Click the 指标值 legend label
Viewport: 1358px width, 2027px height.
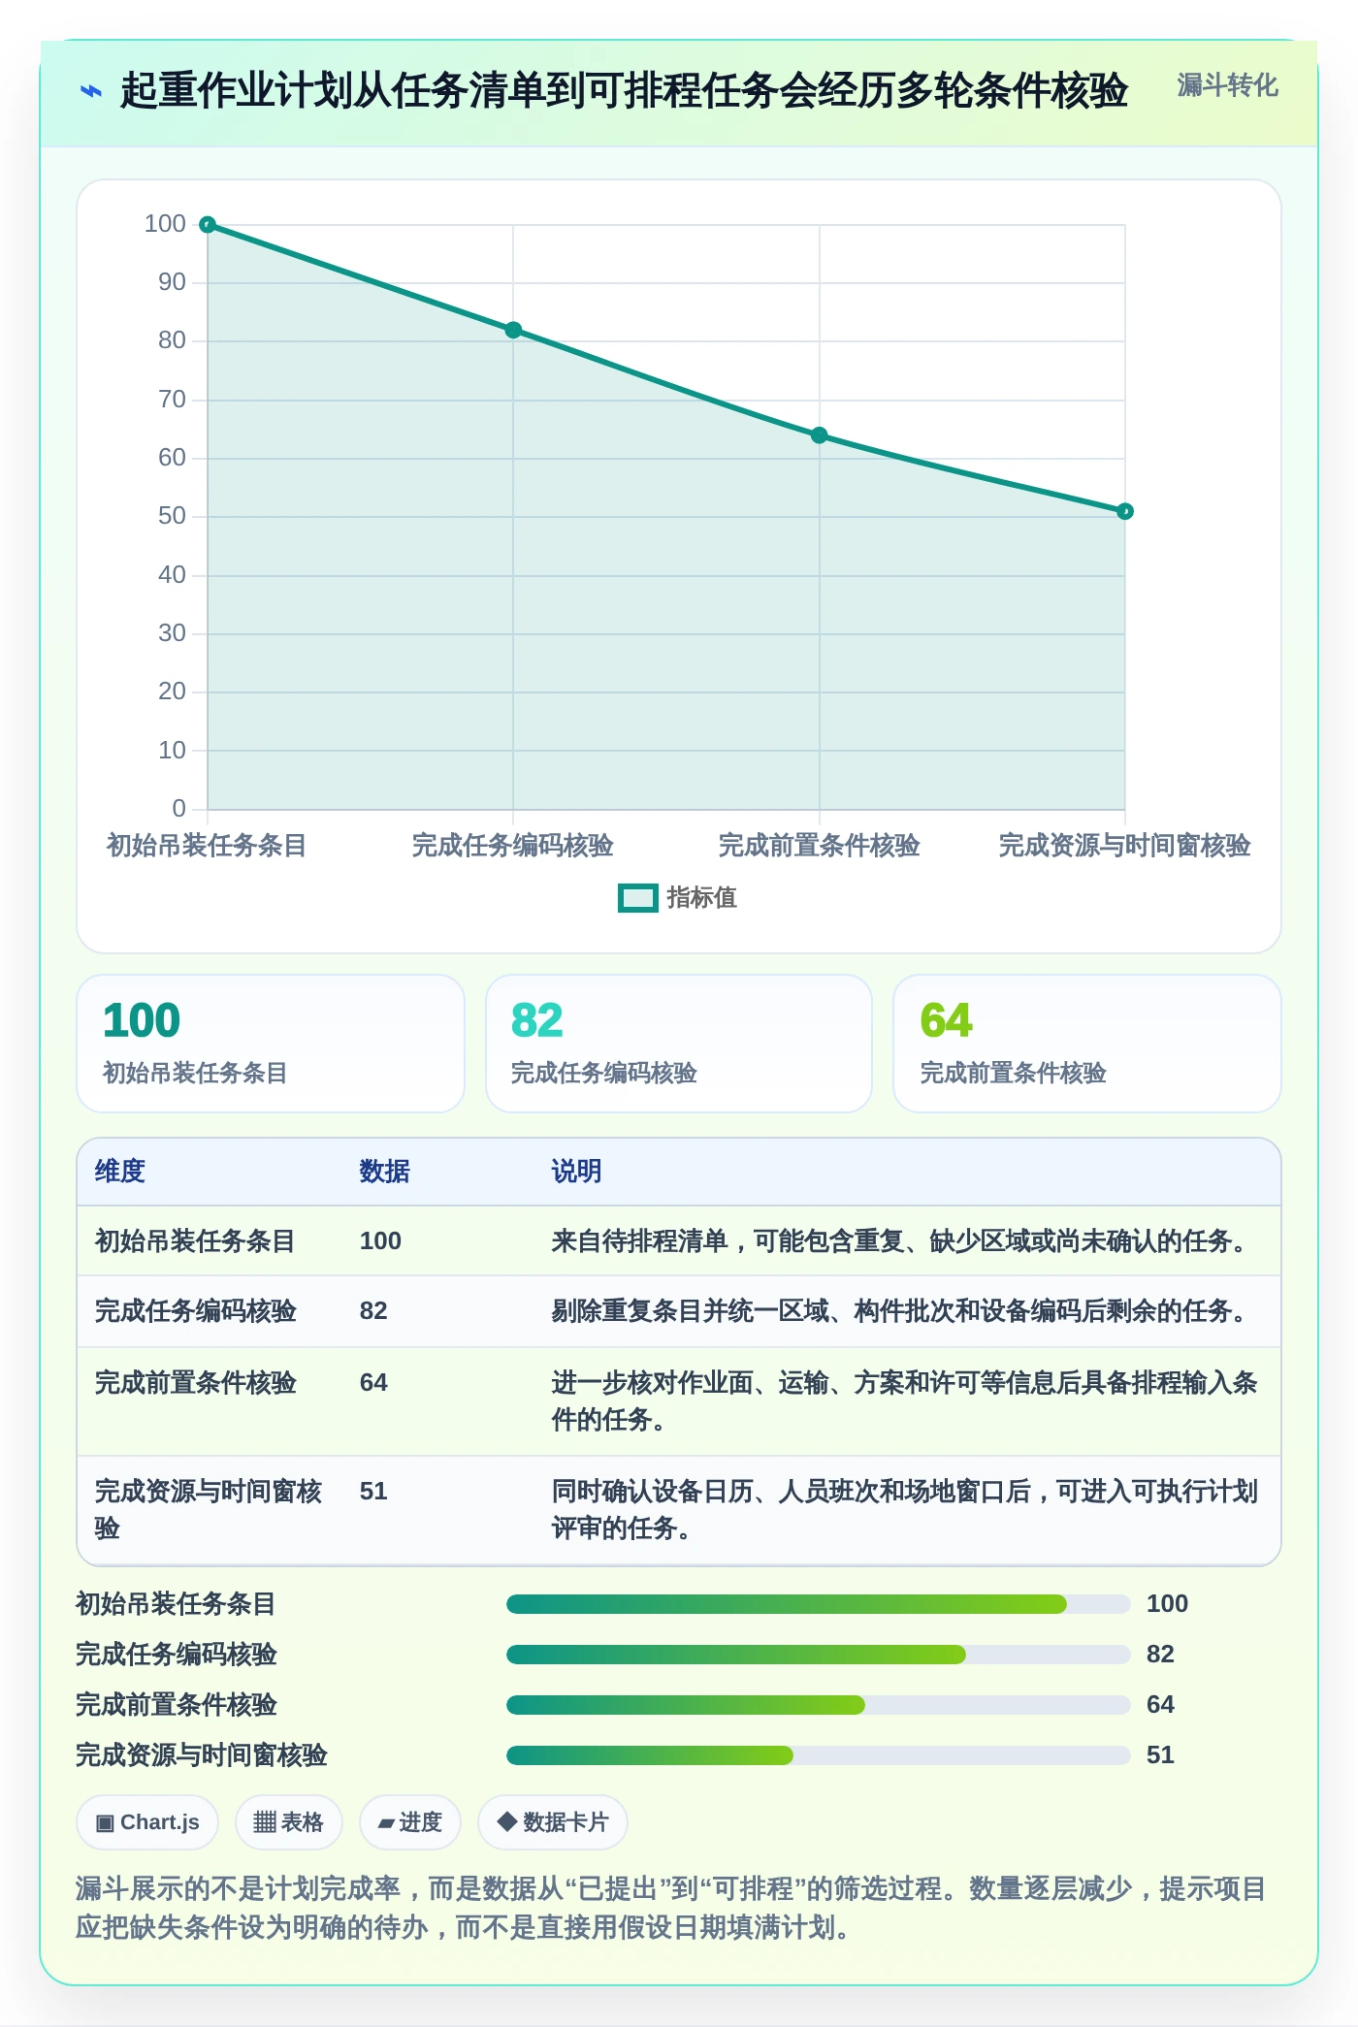pos(701,898)
